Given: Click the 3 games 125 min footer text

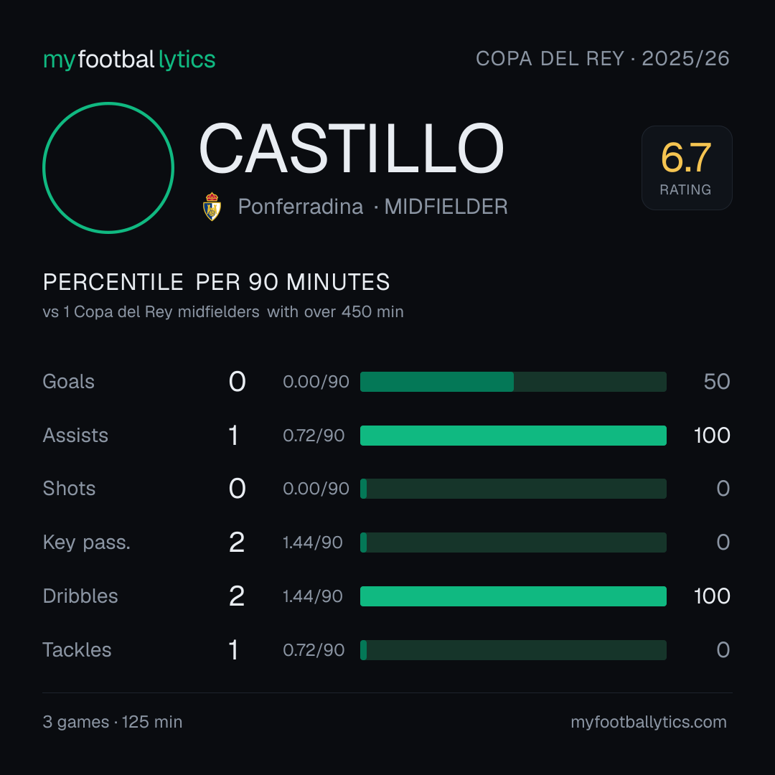Looking at the screenshot, I should coord(113,722).
